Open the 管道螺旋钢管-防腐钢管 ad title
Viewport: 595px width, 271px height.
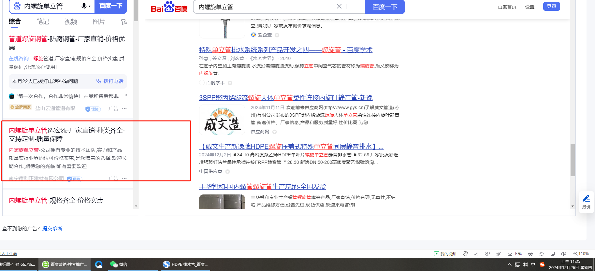tap(67, 43)
